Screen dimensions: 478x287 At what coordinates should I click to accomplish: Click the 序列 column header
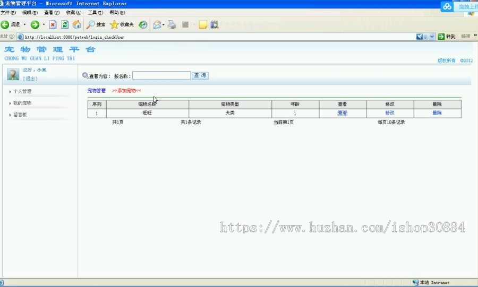coord(97,104)
